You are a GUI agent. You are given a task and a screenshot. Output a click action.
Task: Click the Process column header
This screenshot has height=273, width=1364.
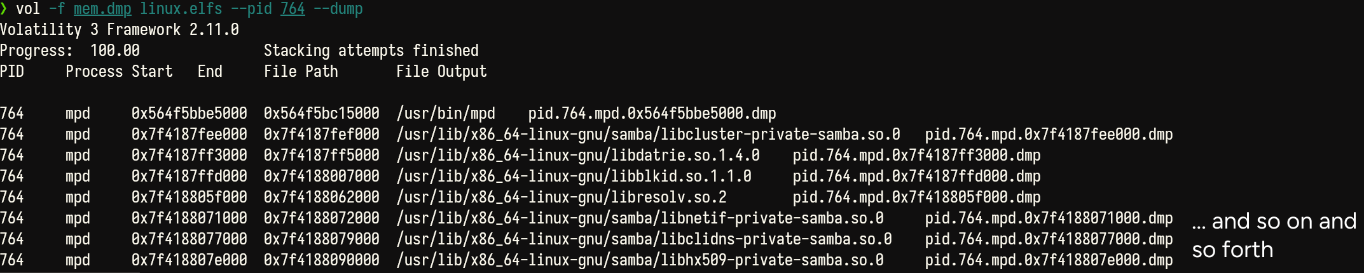(x=94, y=72)
